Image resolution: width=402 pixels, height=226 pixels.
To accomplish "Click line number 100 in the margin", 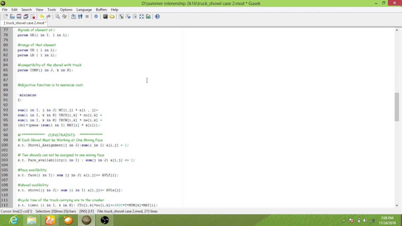I will [4, 145].
